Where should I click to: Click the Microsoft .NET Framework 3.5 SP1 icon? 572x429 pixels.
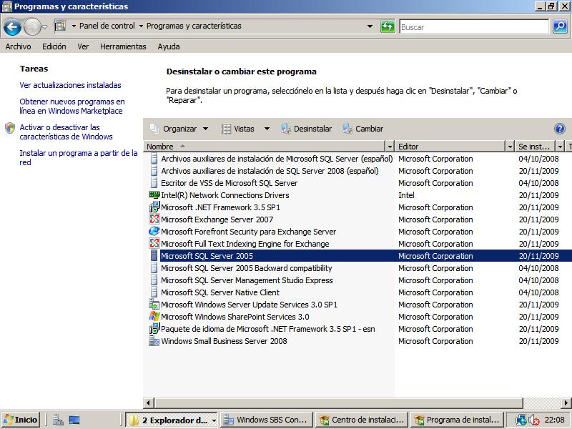154,207
